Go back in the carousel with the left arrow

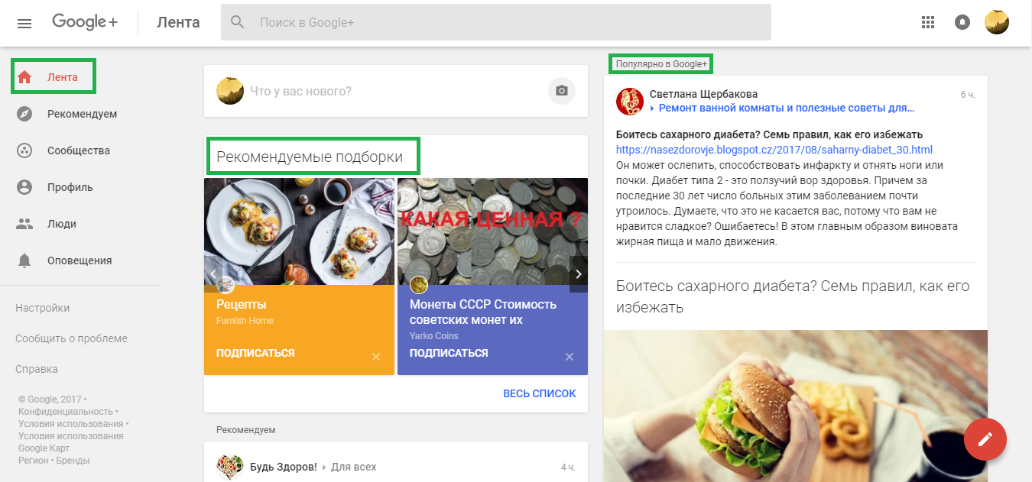coord(213,273)
